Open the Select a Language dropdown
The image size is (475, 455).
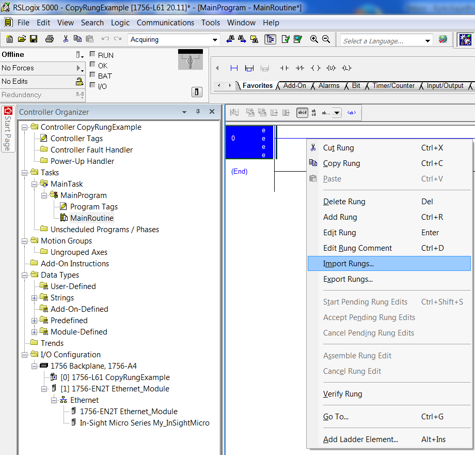coord(427,41)
